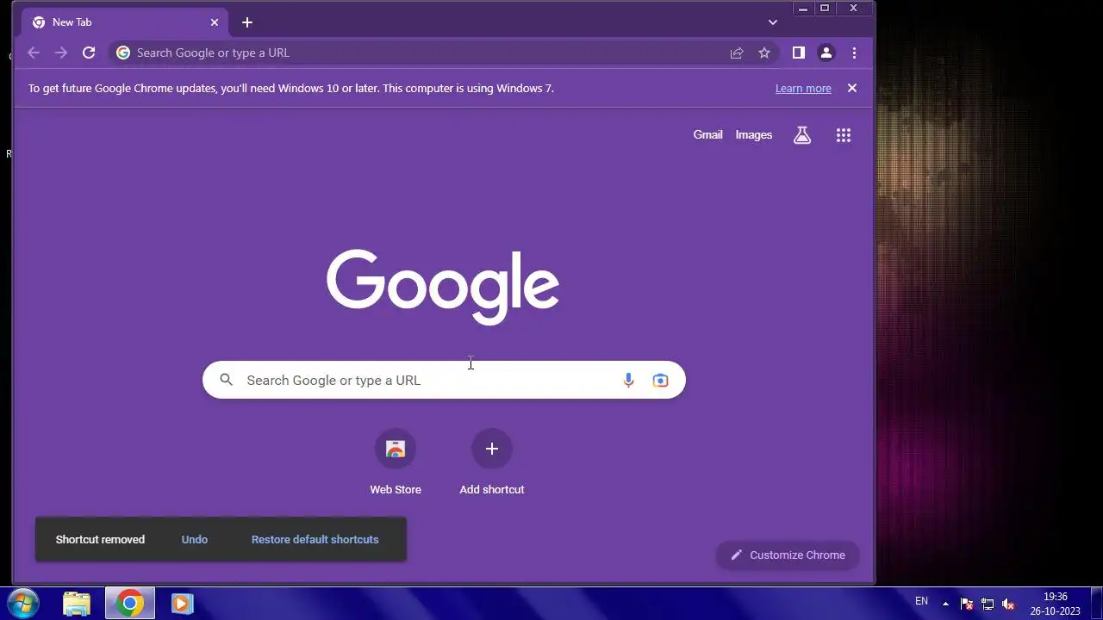Reload the page with refresh icon
The width and height of the screenshot is (1103, 620).
[x=89, y=53]
